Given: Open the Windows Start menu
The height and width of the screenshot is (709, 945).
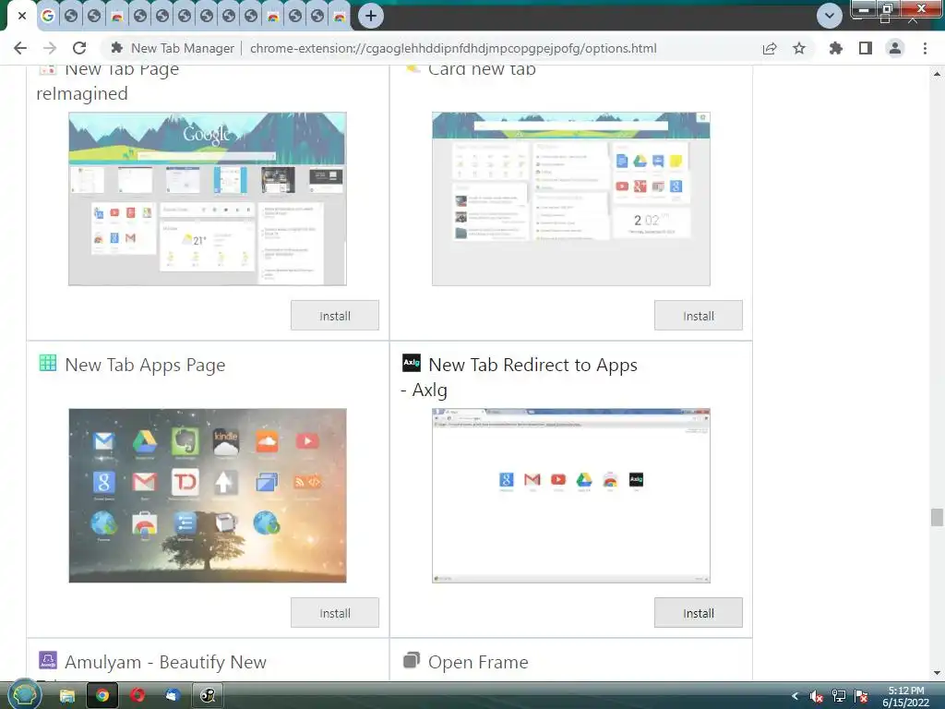Looking at the screenshot, I should pos(24,695).
